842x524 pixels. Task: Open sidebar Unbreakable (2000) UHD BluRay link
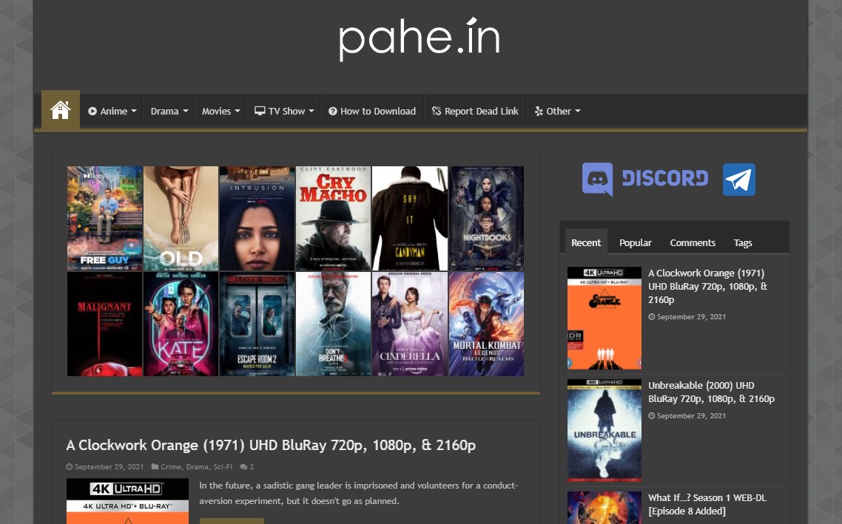pyautogui.click(x=711, y=392)
